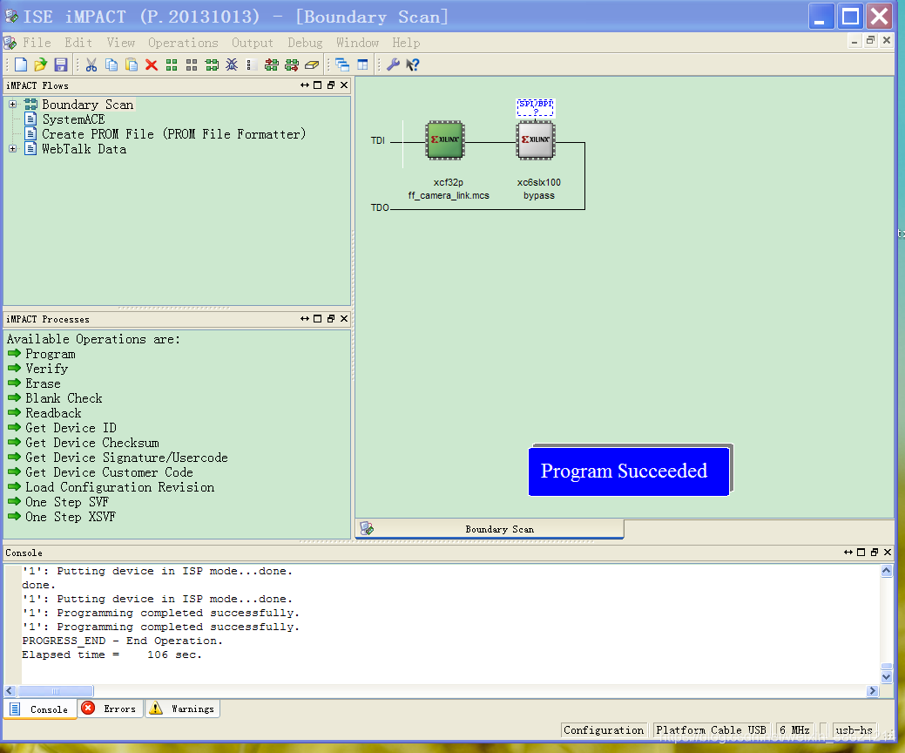Run the Program operation

pos(51,354)
